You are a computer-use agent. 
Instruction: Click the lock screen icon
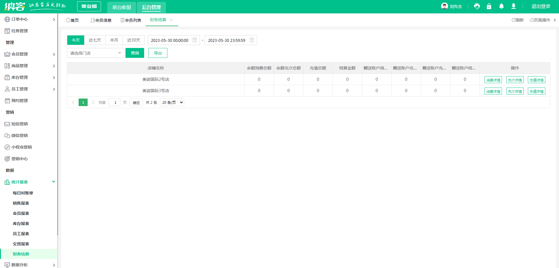[x=489, y=6]
